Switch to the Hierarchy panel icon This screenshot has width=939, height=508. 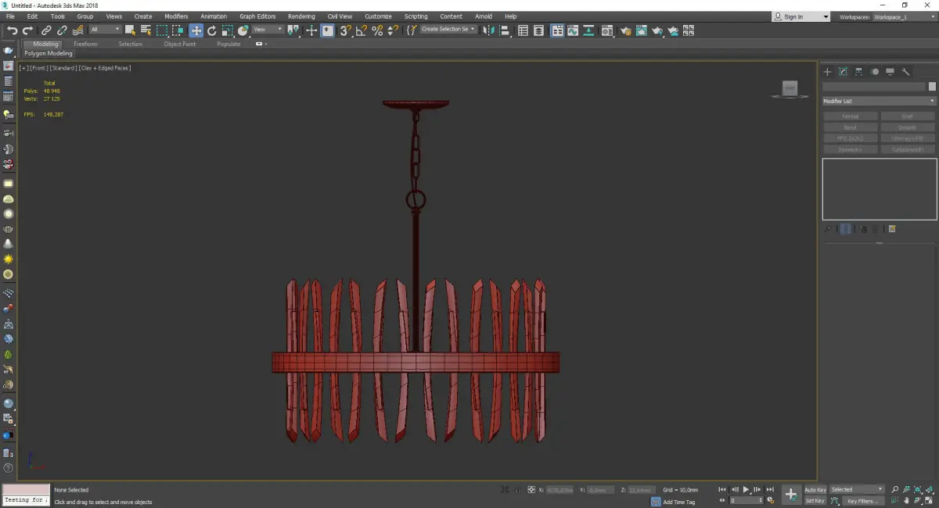[x=858, y=72]
